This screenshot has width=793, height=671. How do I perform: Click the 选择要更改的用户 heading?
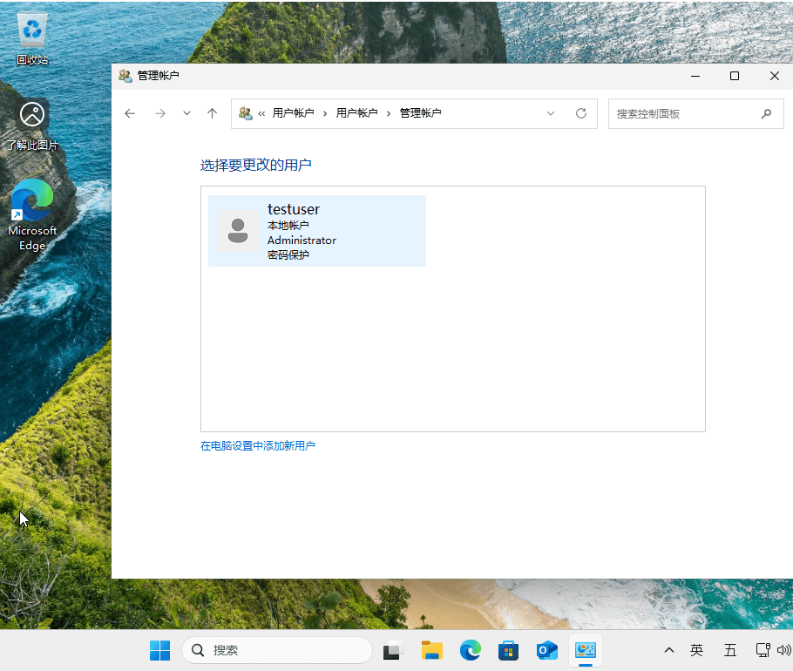coord(256,166)
